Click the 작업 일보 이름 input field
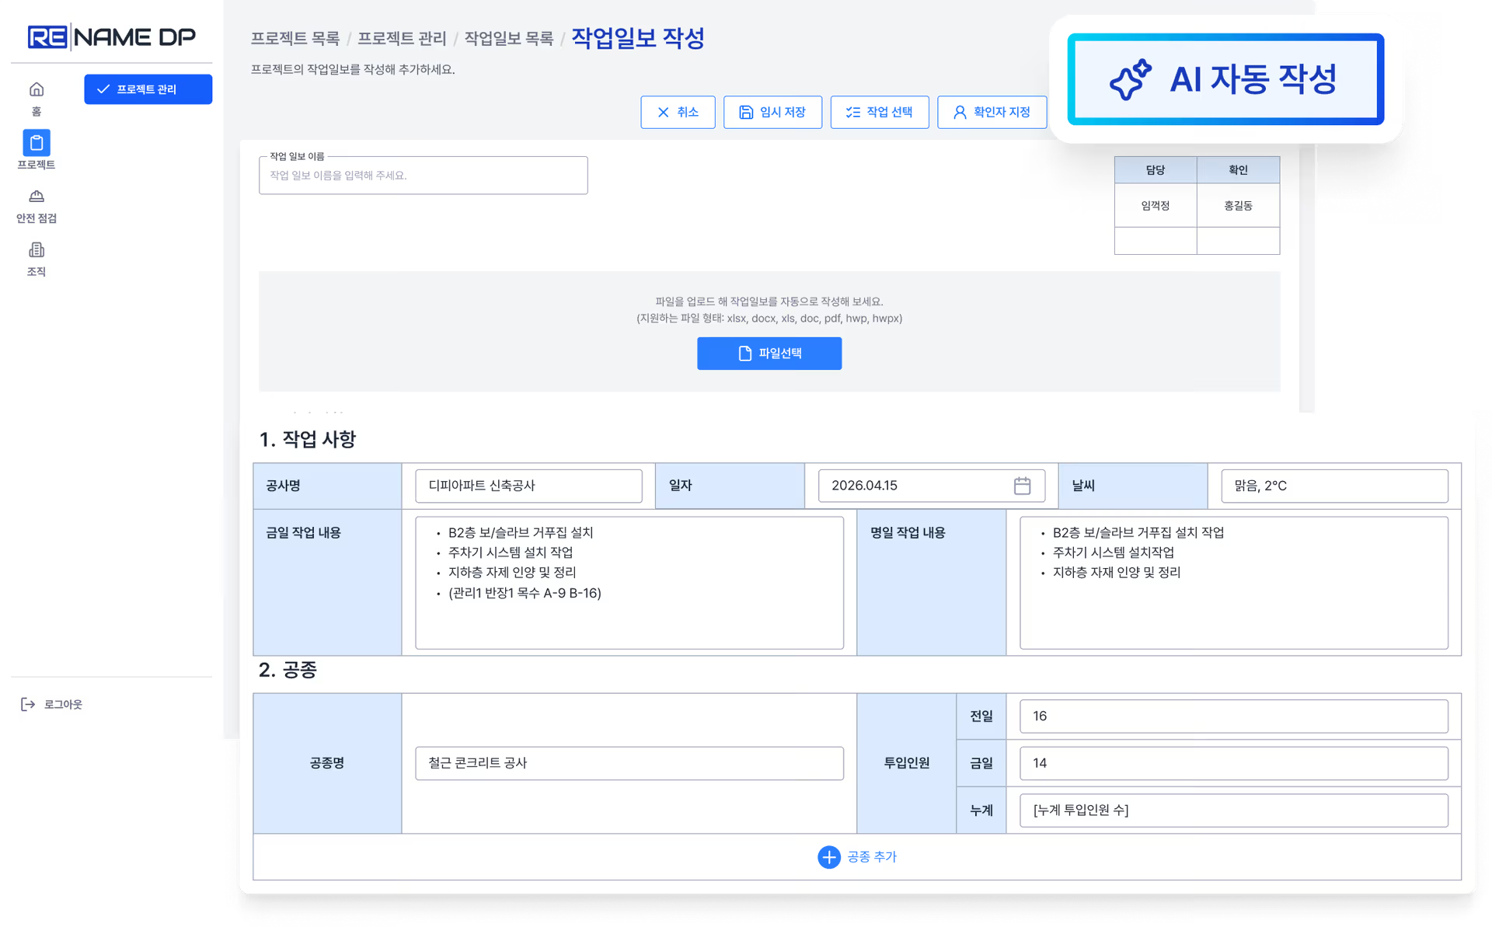Viewport: 1492px width, 927px height. coord(423,176)
